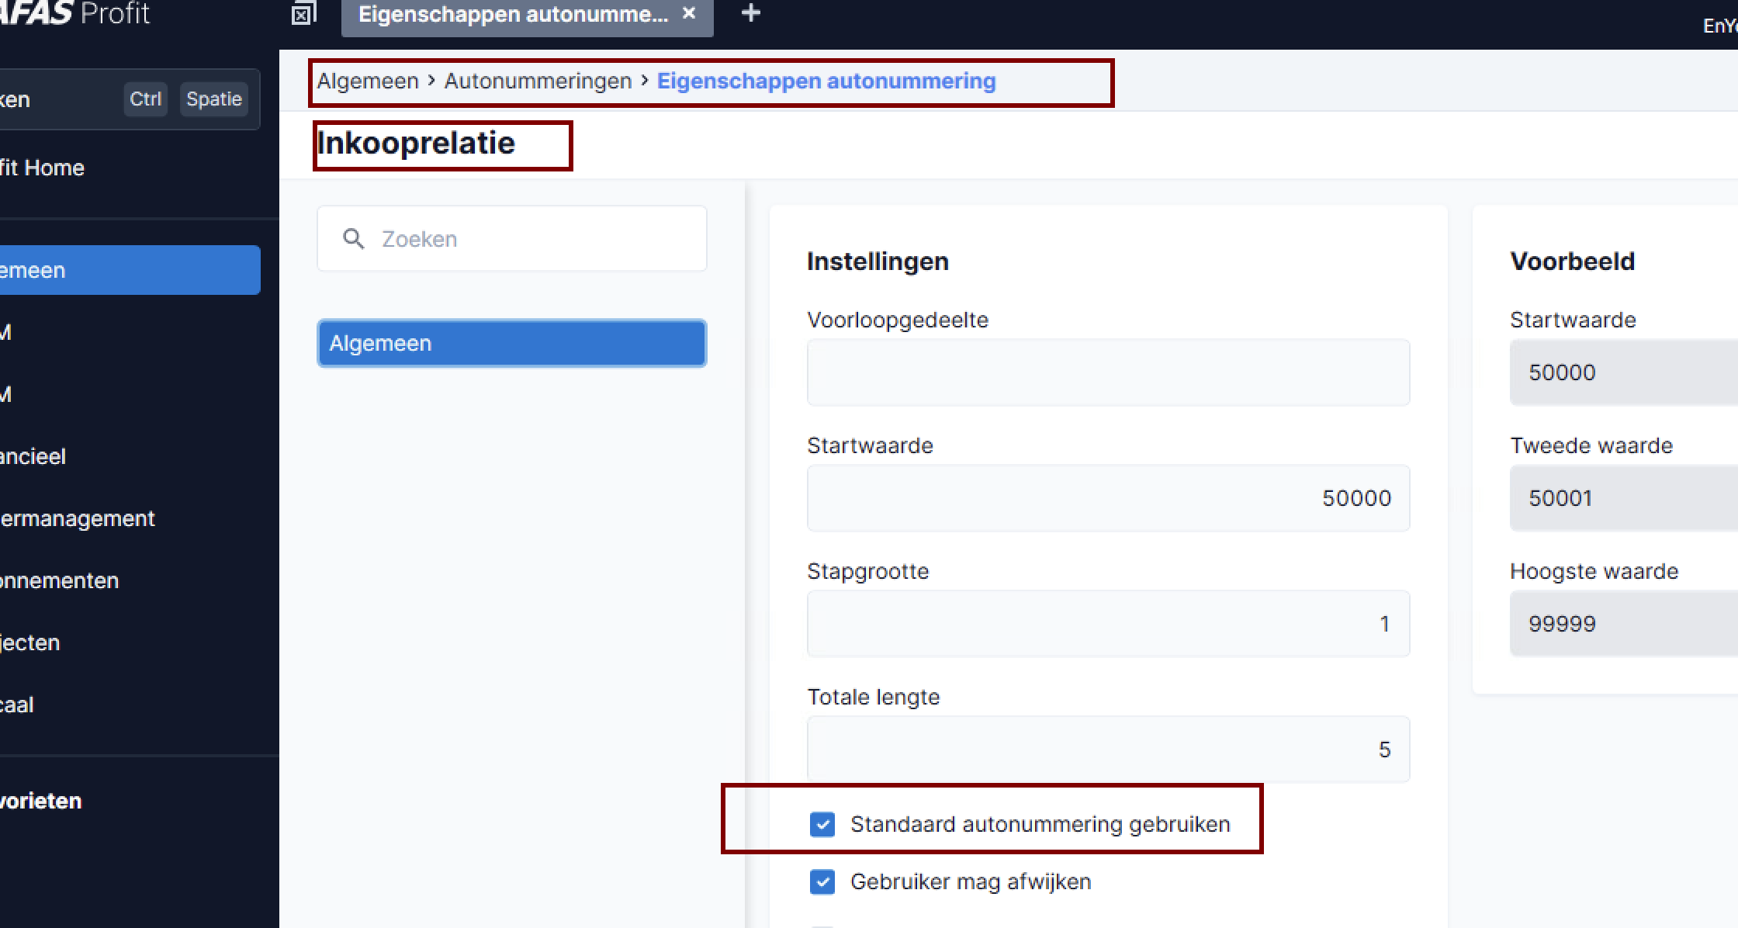Click the search magnifier icon in the Zoeken field

tap(354, 239)
